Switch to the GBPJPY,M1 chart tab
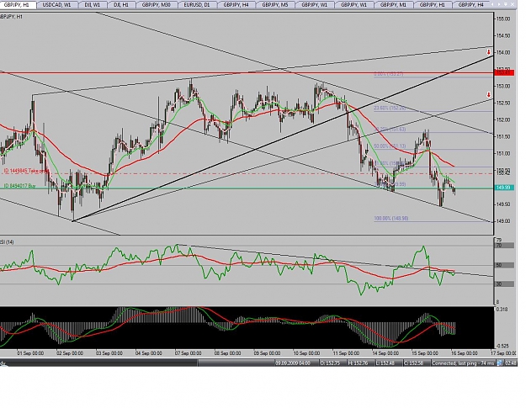This screenshot has width=526, height=408. tap(393, 5)
